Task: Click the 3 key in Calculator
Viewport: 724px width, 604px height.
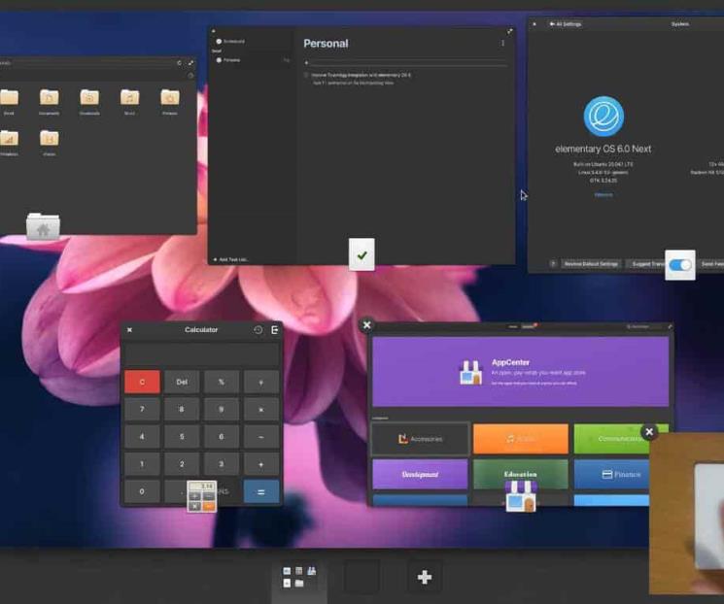Action: [222, 464]
